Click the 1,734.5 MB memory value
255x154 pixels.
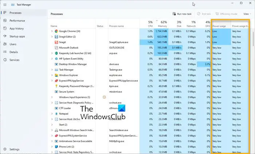pyautogui.click(x=161, y=31)
